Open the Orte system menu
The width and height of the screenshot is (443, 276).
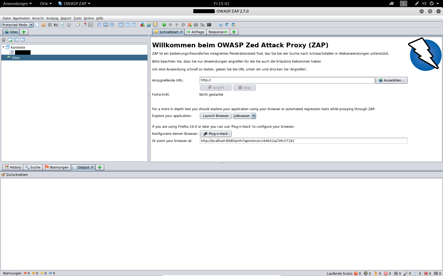(x=46, y=3)
